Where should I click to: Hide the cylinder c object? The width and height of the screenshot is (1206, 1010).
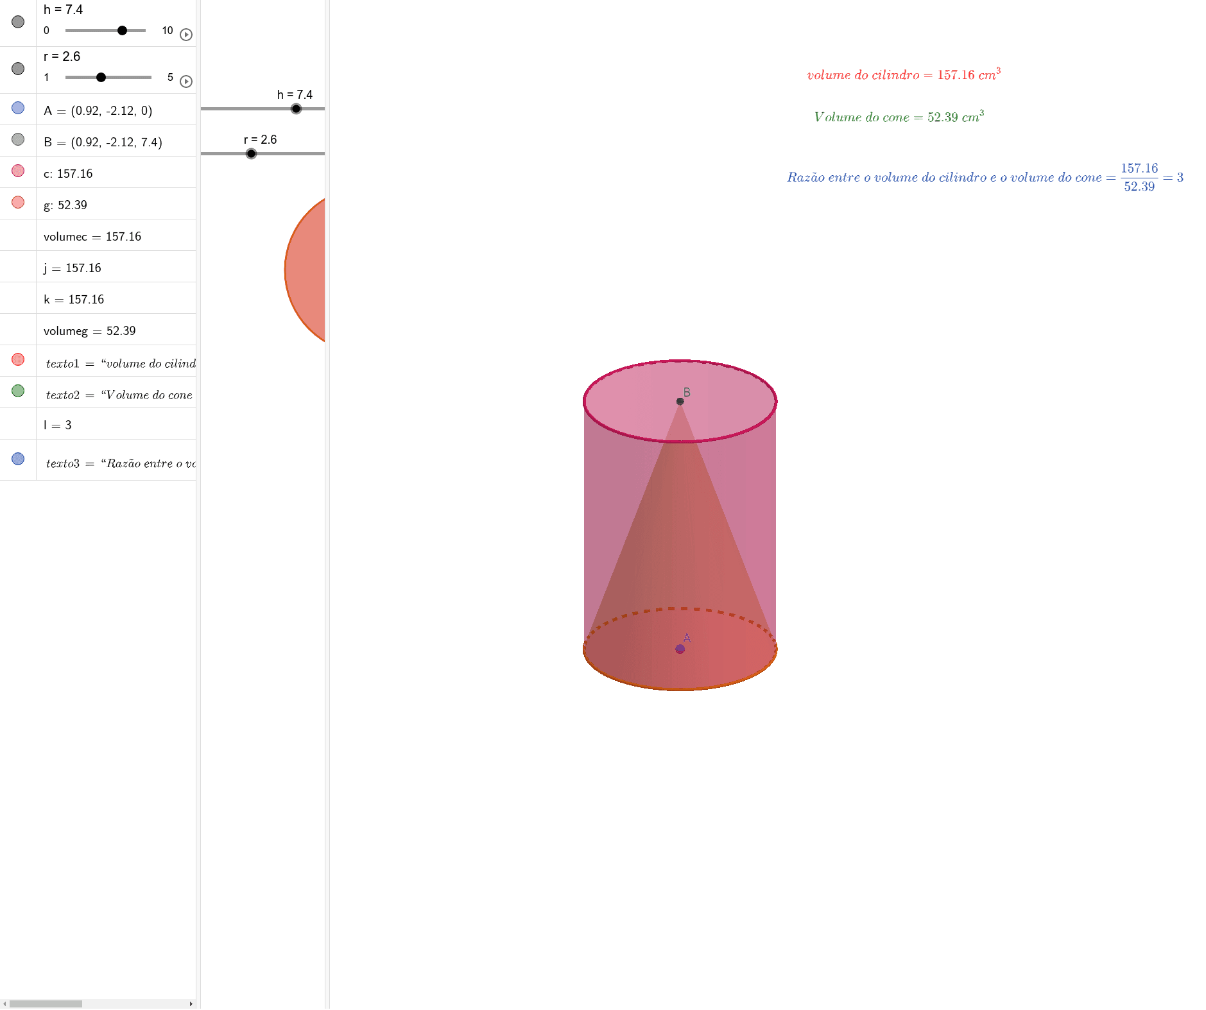18,171
